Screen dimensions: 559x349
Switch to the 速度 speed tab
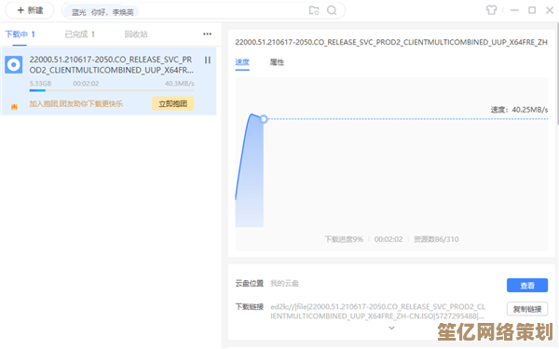242,62
